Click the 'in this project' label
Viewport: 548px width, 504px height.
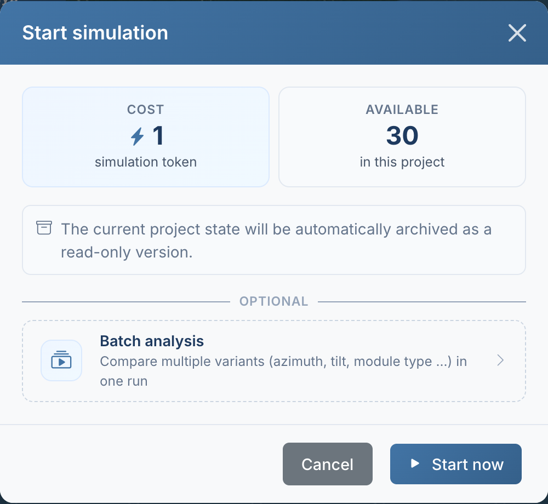tap(402, 162)
